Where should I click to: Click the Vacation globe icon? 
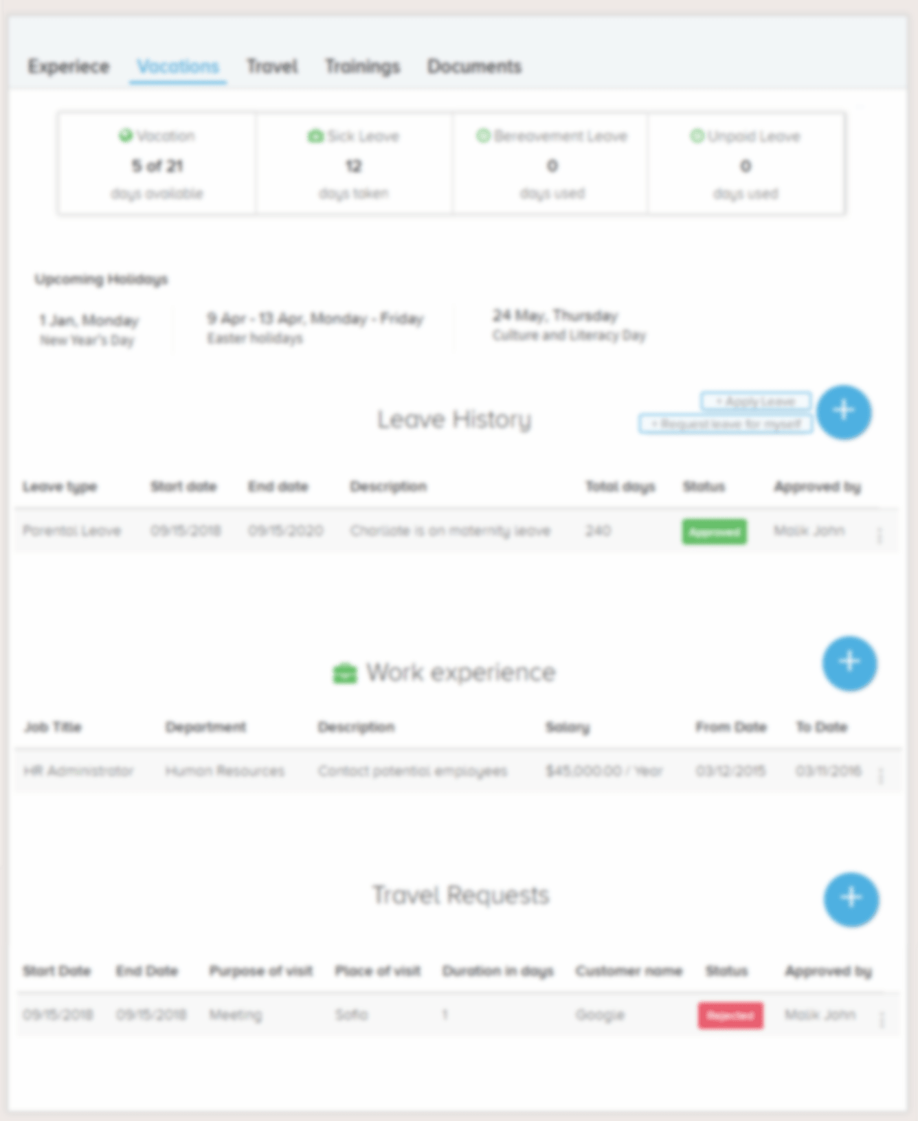[x=125, y=135]
